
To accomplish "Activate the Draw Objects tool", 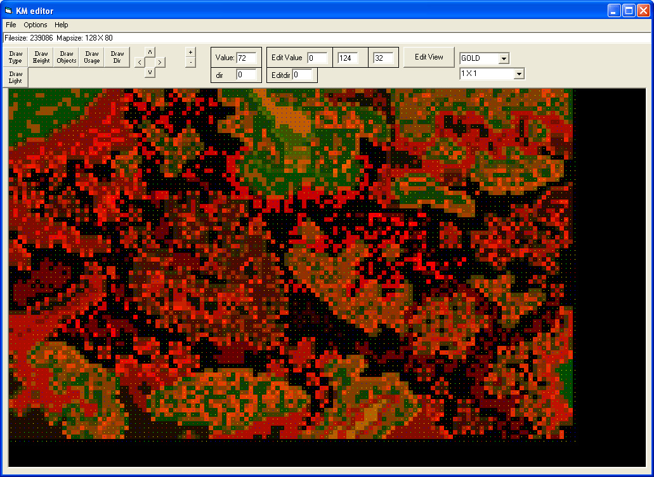I will point(67,57).
